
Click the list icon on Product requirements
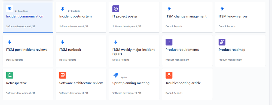pos(169,42)
